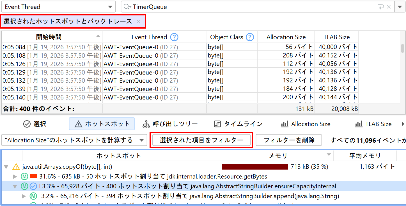This screenshot has width=406, height=206.
Task: Expand the jdk.internal.loader.Resource.getBytes node
Action: tap(15, 177)
